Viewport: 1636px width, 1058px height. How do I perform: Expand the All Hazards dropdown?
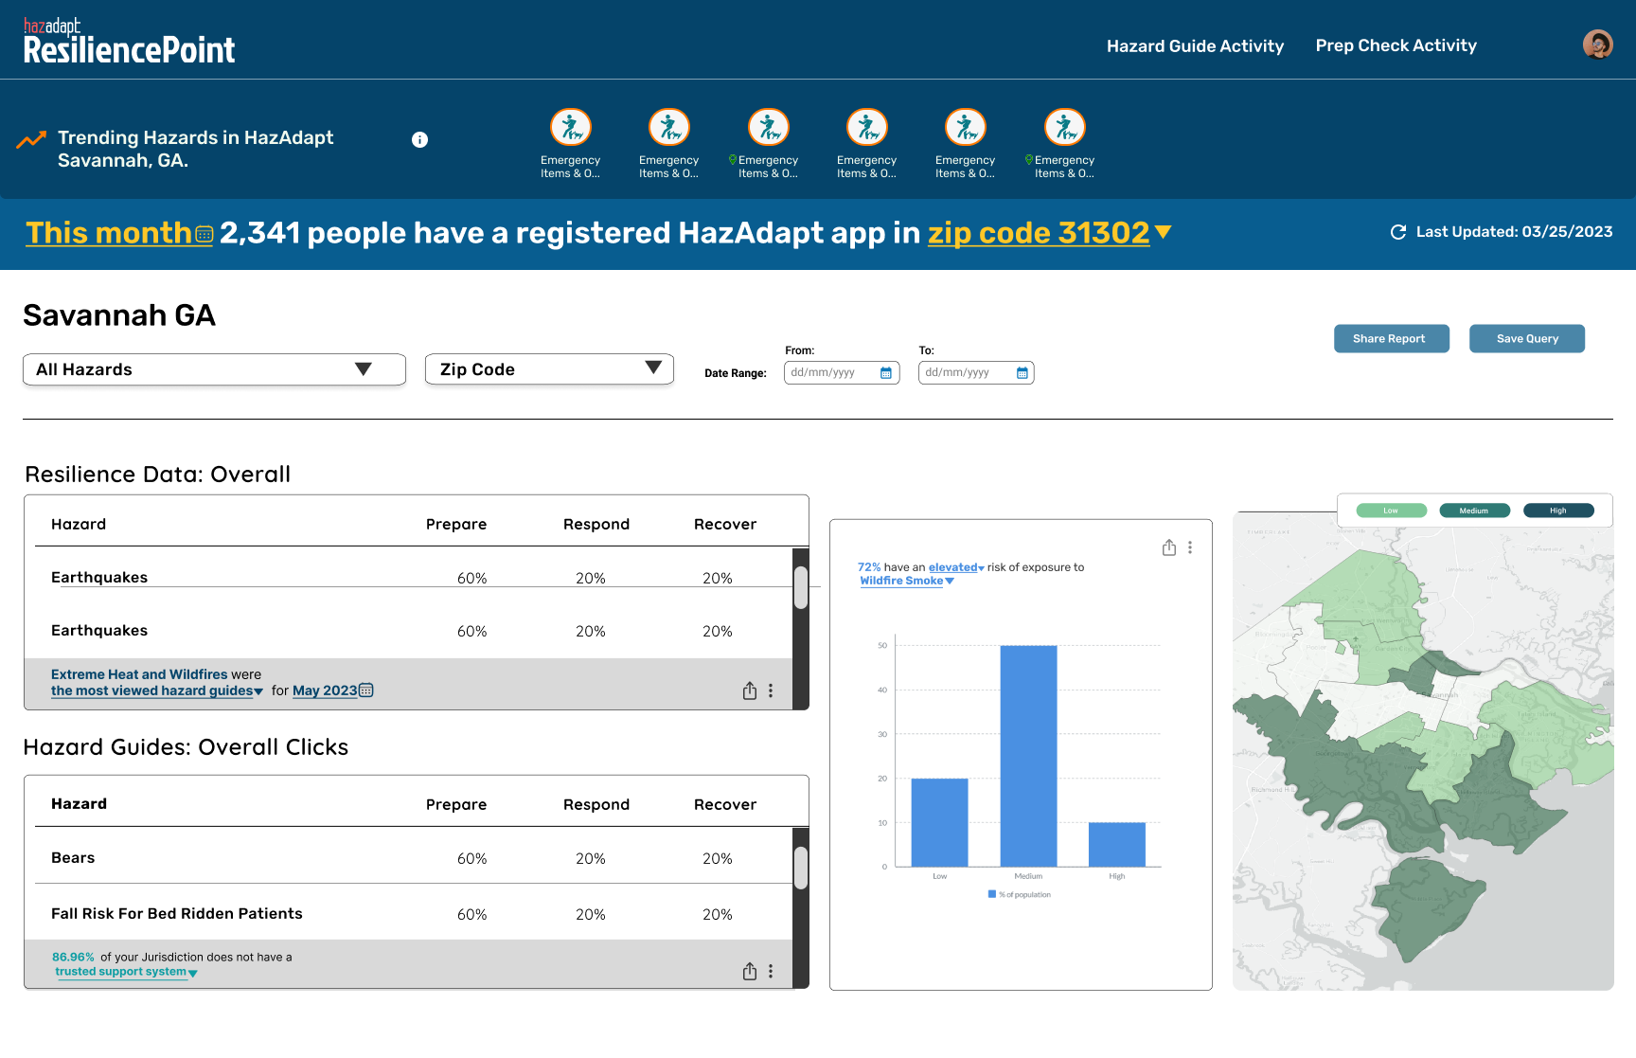click(x=215, y=369)
